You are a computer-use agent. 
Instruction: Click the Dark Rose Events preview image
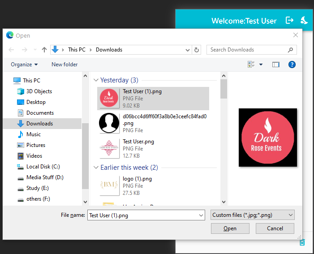click(x=268, y=138)
